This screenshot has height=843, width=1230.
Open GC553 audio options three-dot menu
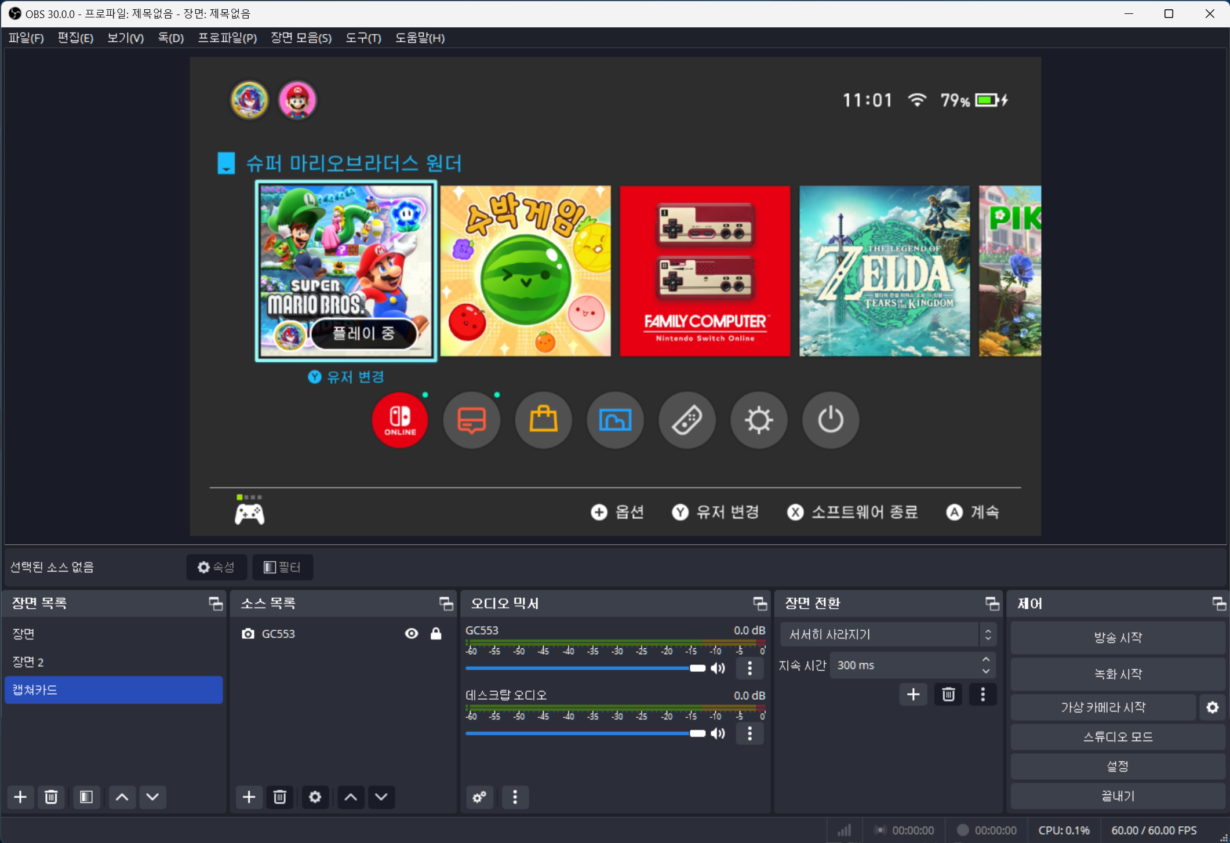[x=749, y=668]
